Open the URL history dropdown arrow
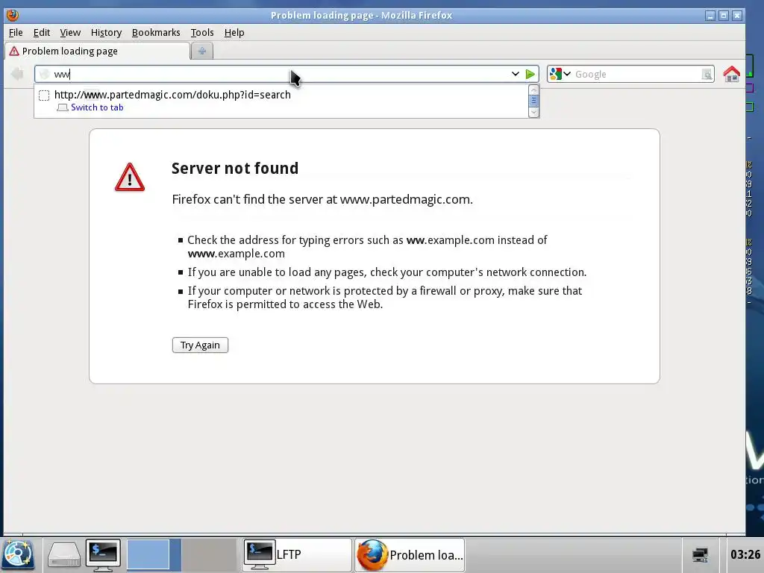 [x=515, y=74]
